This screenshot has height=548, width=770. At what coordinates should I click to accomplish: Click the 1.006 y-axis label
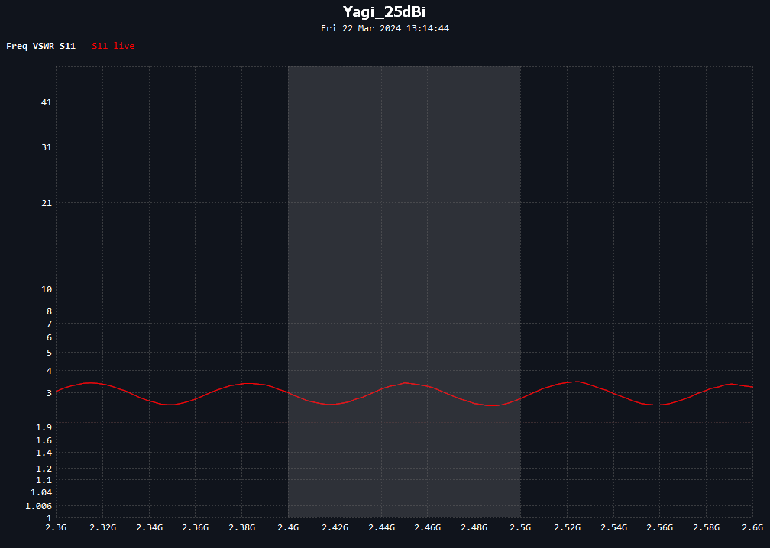38,506
